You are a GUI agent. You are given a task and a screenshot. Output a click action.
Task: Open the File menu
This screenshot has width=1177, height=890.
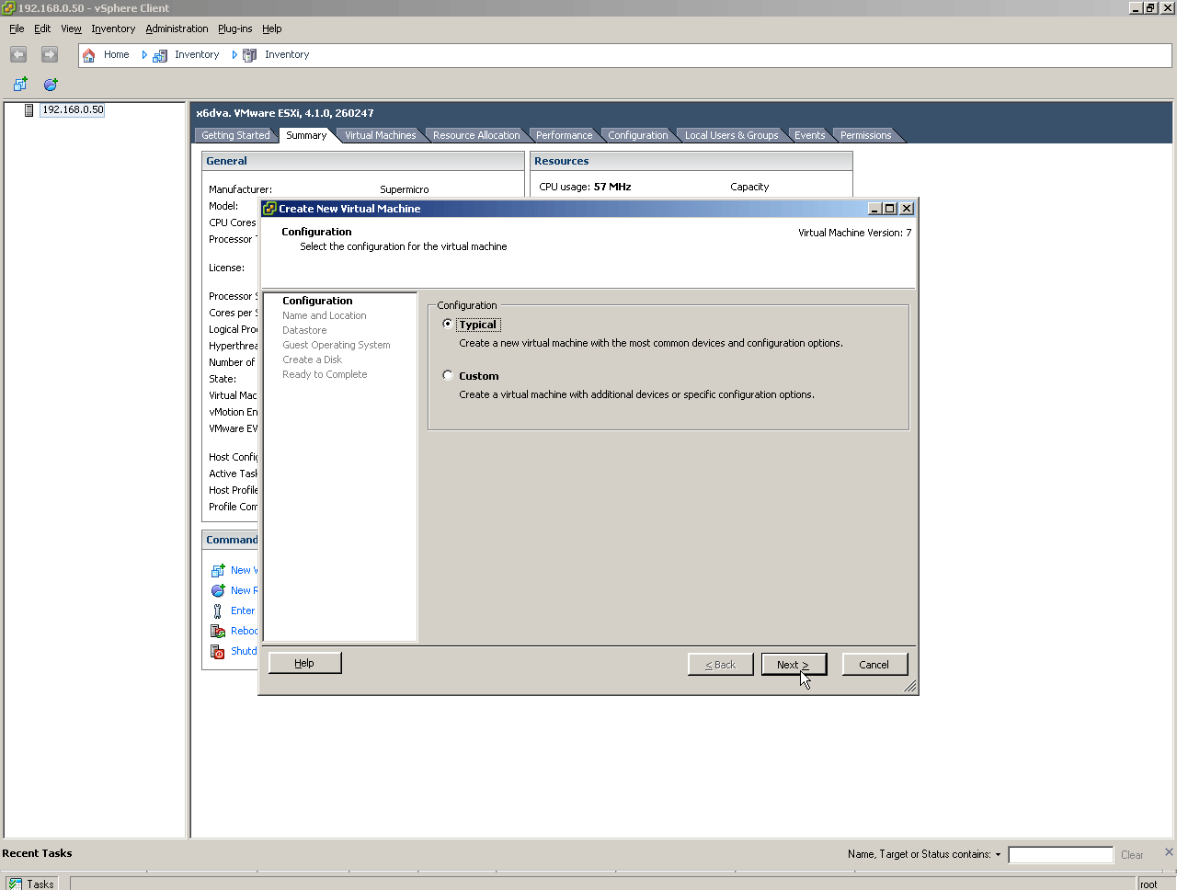tap(17, 29)
